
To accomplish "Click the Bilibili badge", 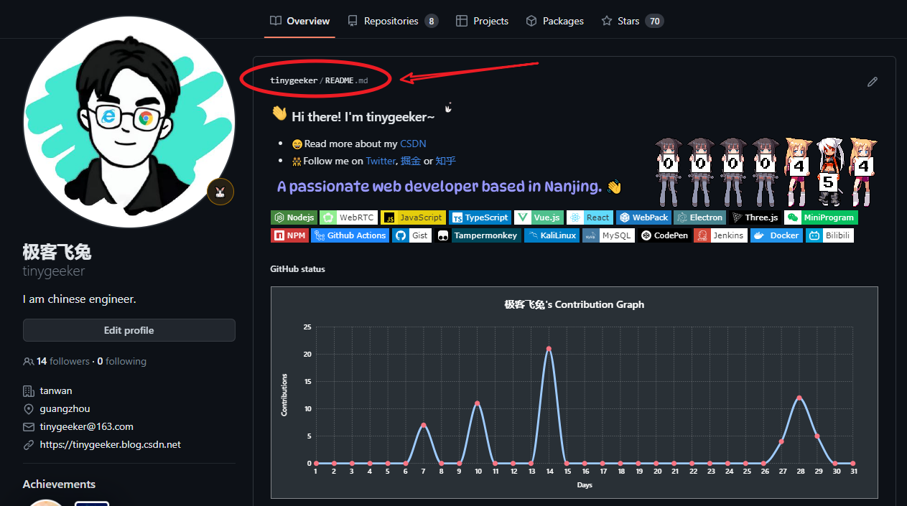I will pos(829,235).
